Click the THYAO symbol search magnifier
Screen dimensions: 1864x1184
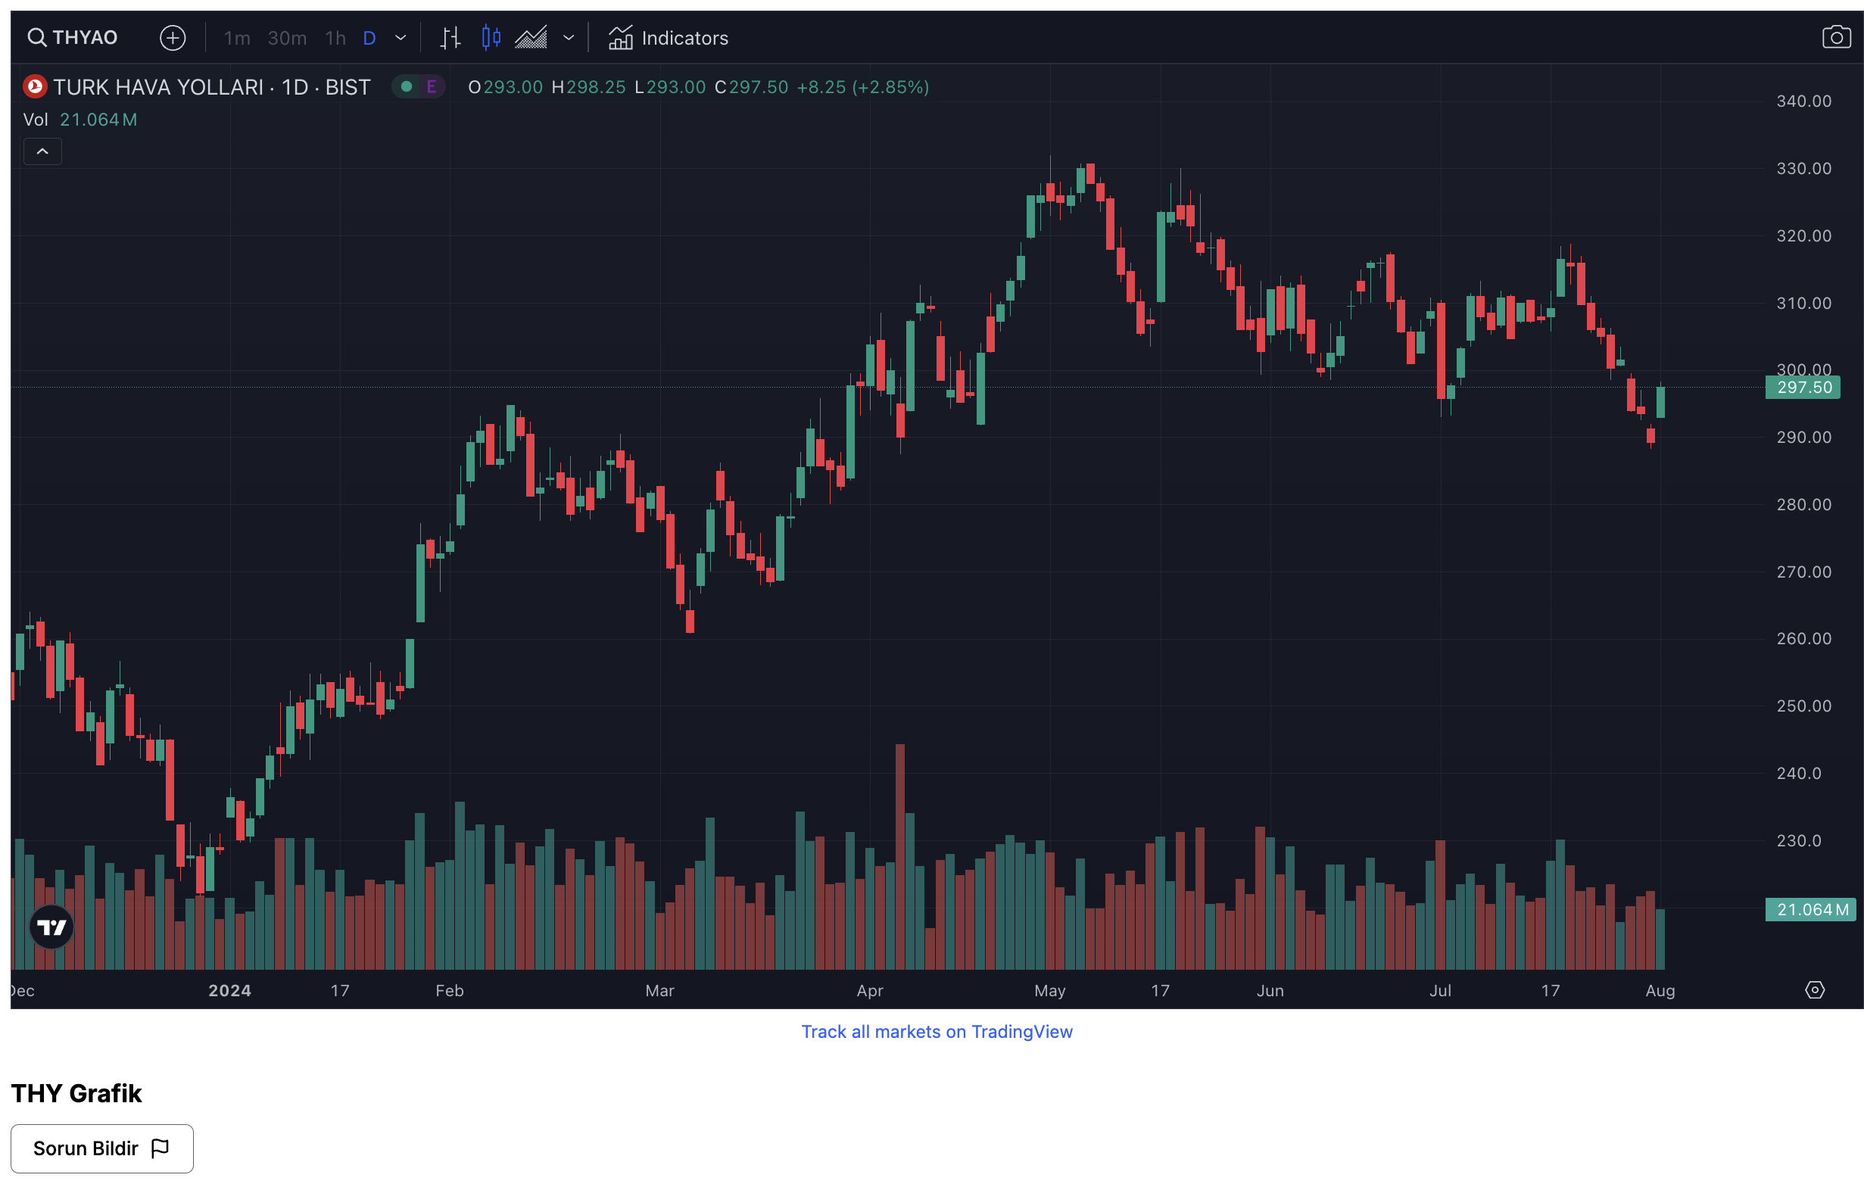[x=36, y=37]
